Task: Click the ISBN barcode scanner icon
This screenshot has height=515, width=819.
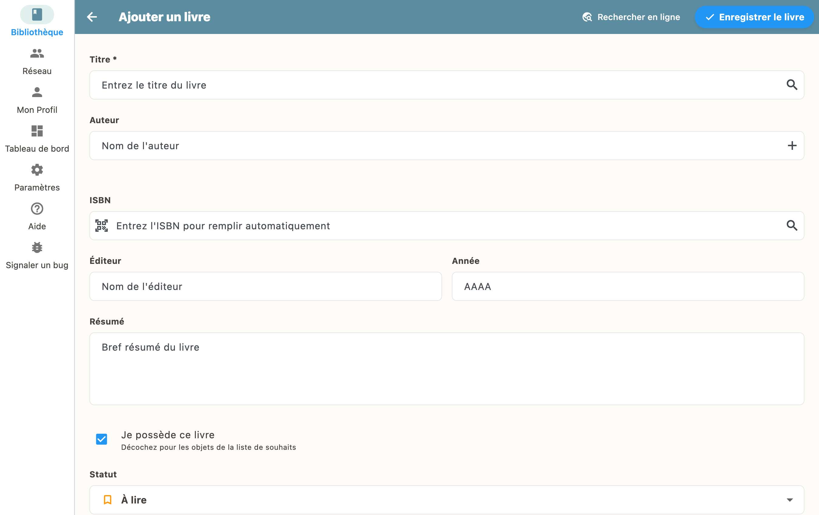Action: [x=102, y=225]
